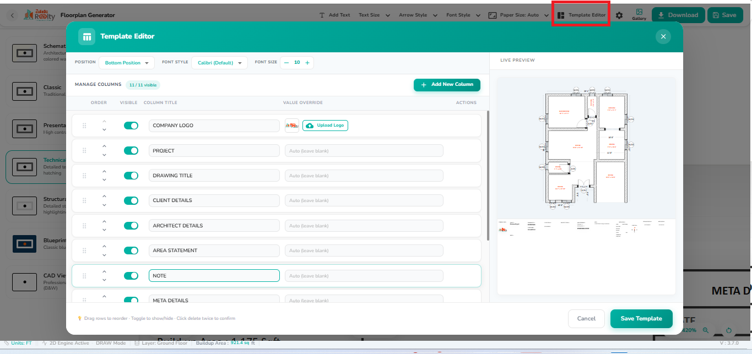752x354 pixels.
Task: Toggle visibility of AREA STATEMENT column
Action: tap(131, 250)
